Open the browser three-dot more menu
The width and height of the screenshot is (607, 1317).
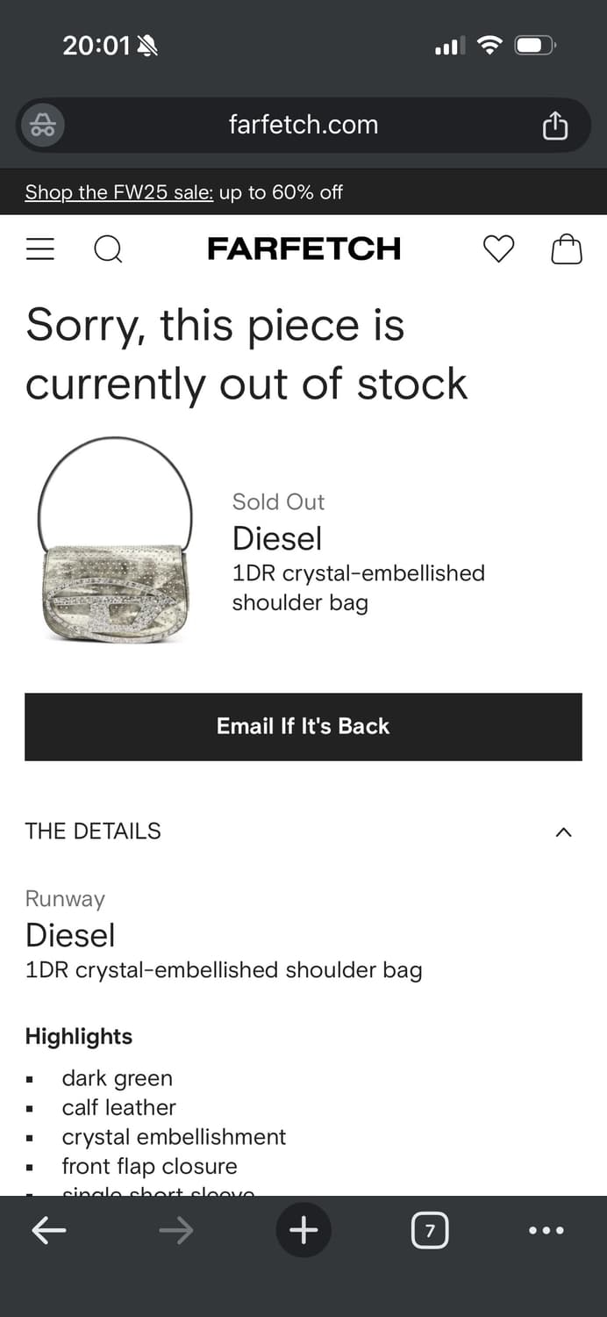(546, 1230)
